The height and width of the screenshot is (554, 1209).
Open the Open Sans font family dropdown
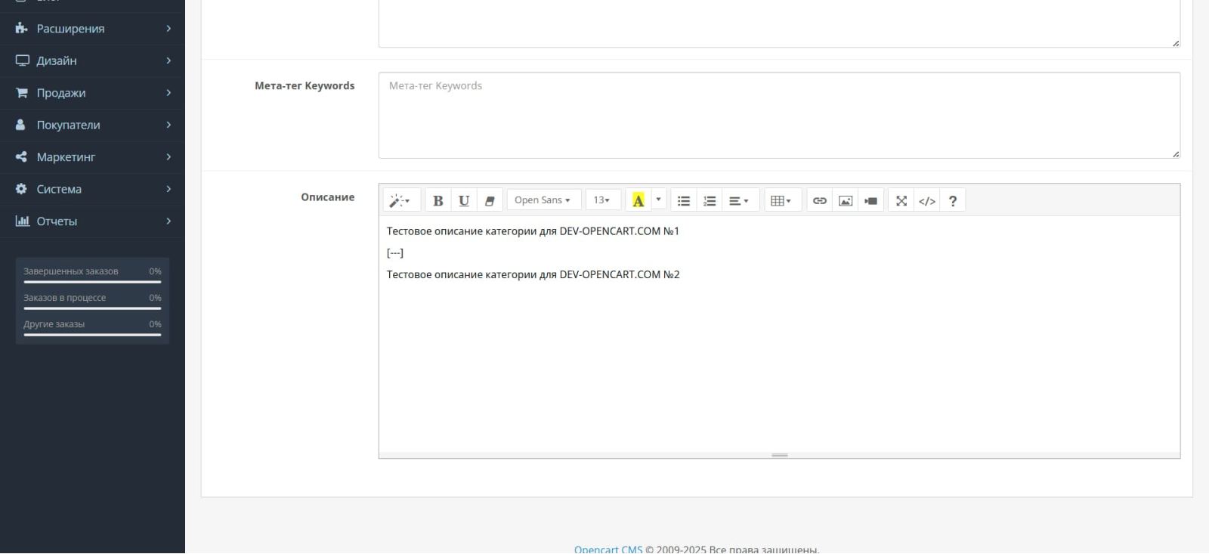coord(543,200)
